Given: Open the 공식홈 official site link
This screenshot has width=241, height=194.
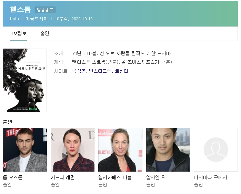Looking at the screenshot, I should [79, 71].
